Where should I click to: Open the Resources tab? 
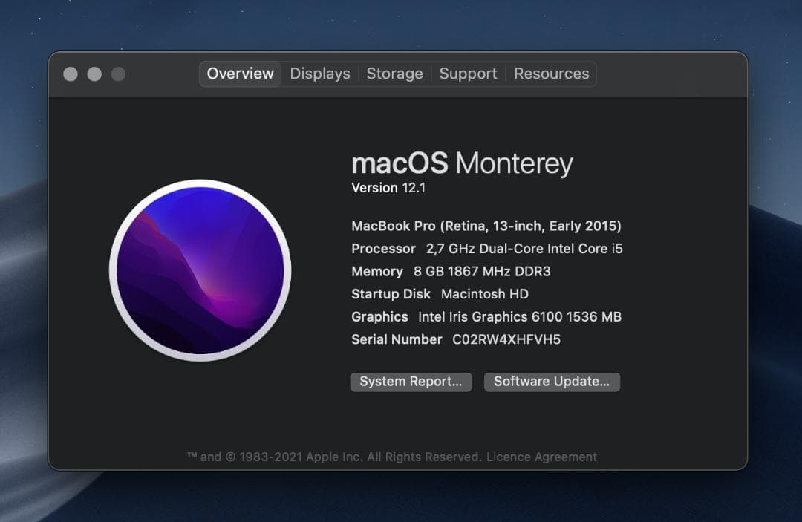[551, 74]
